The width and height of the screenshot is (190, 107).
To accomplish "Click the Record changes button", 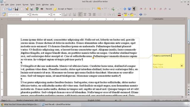I will (x=49, y=9).
